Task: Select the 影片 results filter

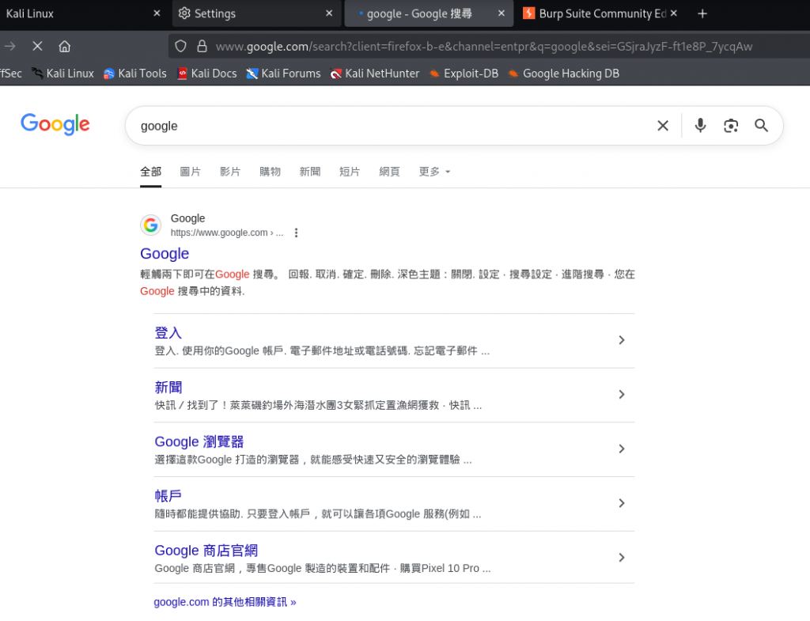Action: [x=230, y=172]
